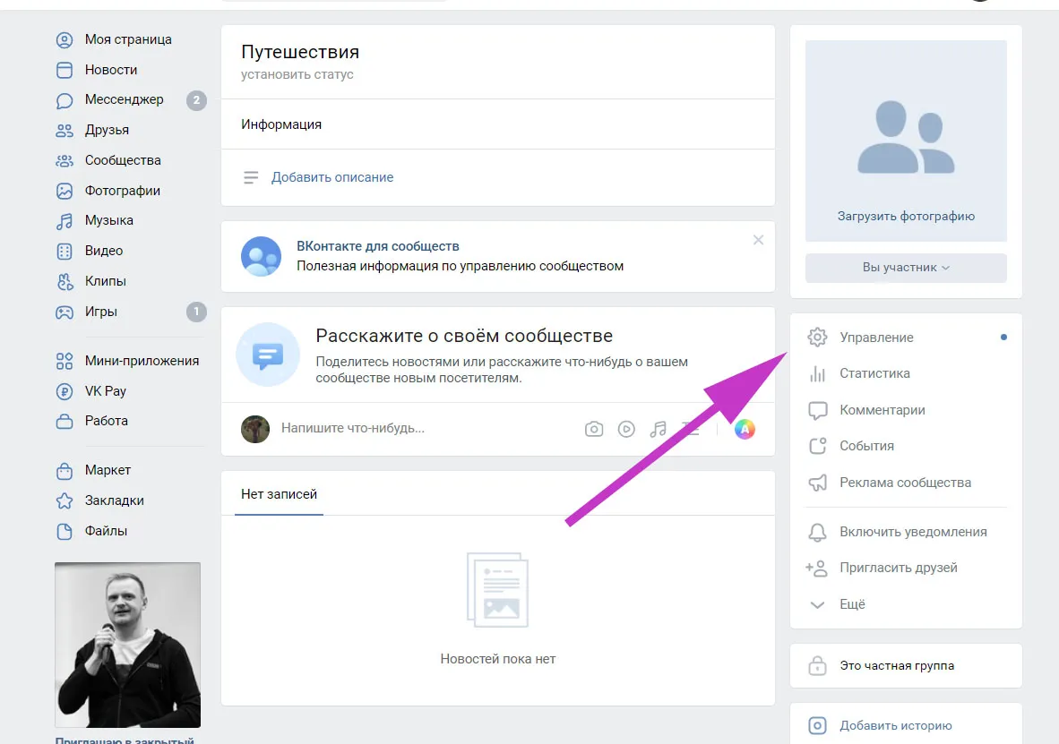Click the Маркет shopping bag icon
Screen dimensions: 1059x744
(65, 471)
